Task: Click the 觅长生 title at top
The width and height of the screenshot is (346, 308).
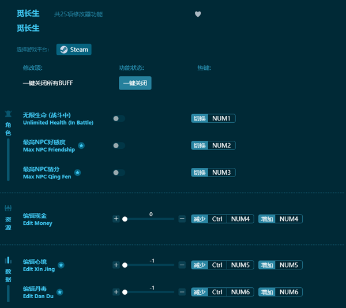Action: coord(28,13)
